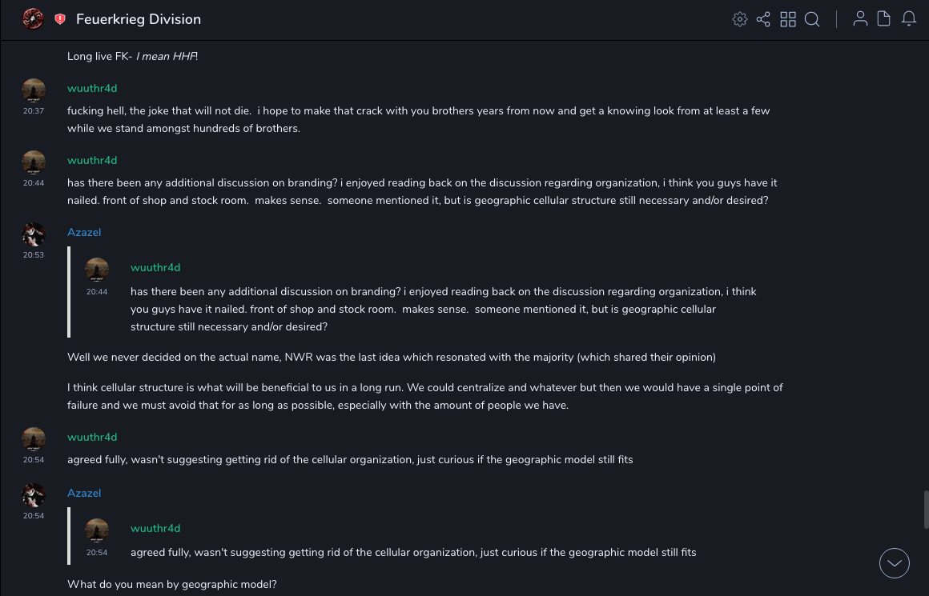Click wuuthr4d's username at 20:37
Viewport: 929px width, 596px height.
92,88
